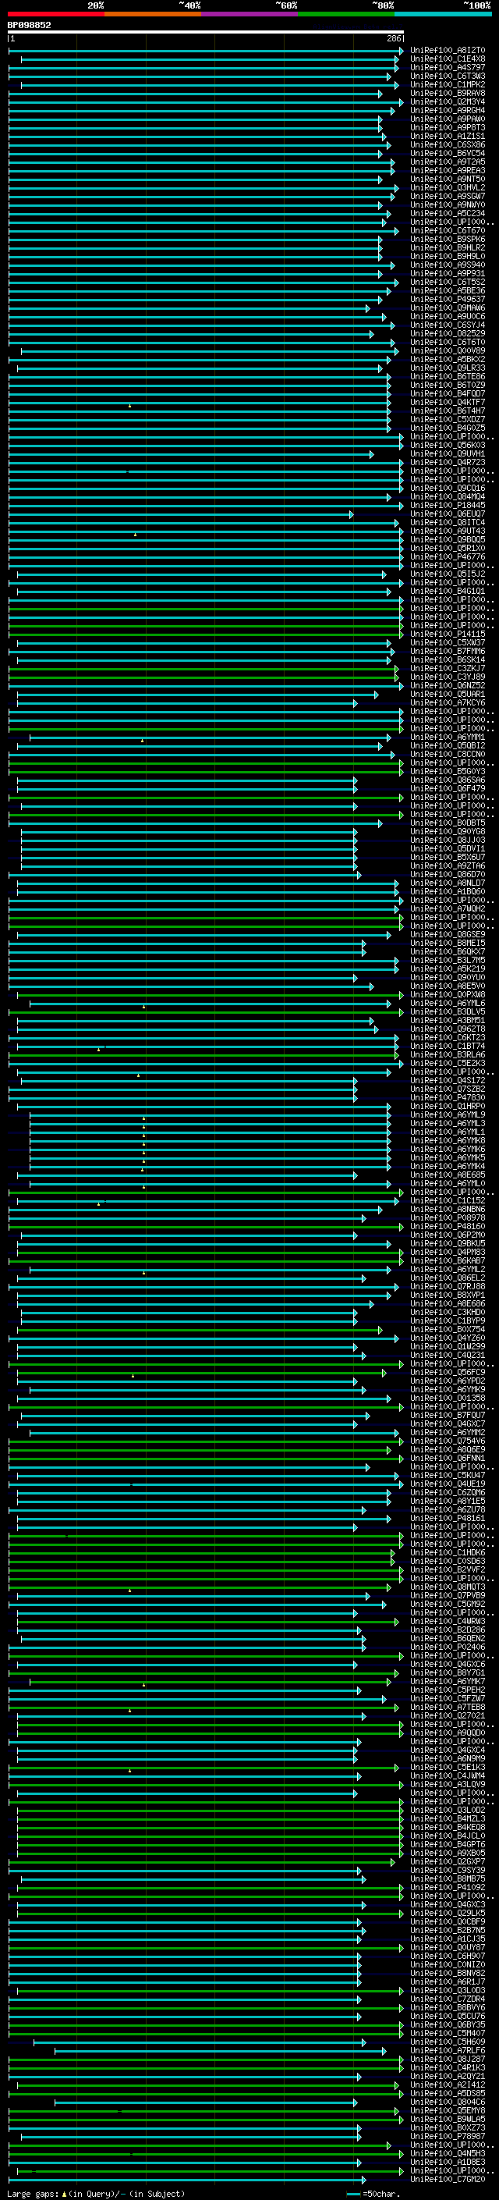Click the UniRef100_P49637 hit label
Screen dimensions: 499x2200
(448, 300)
